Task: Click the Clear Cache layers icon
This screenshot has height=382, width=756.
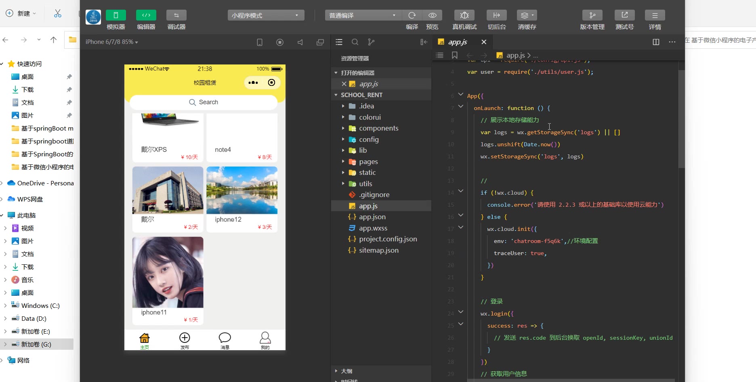Action: point(527,15)
